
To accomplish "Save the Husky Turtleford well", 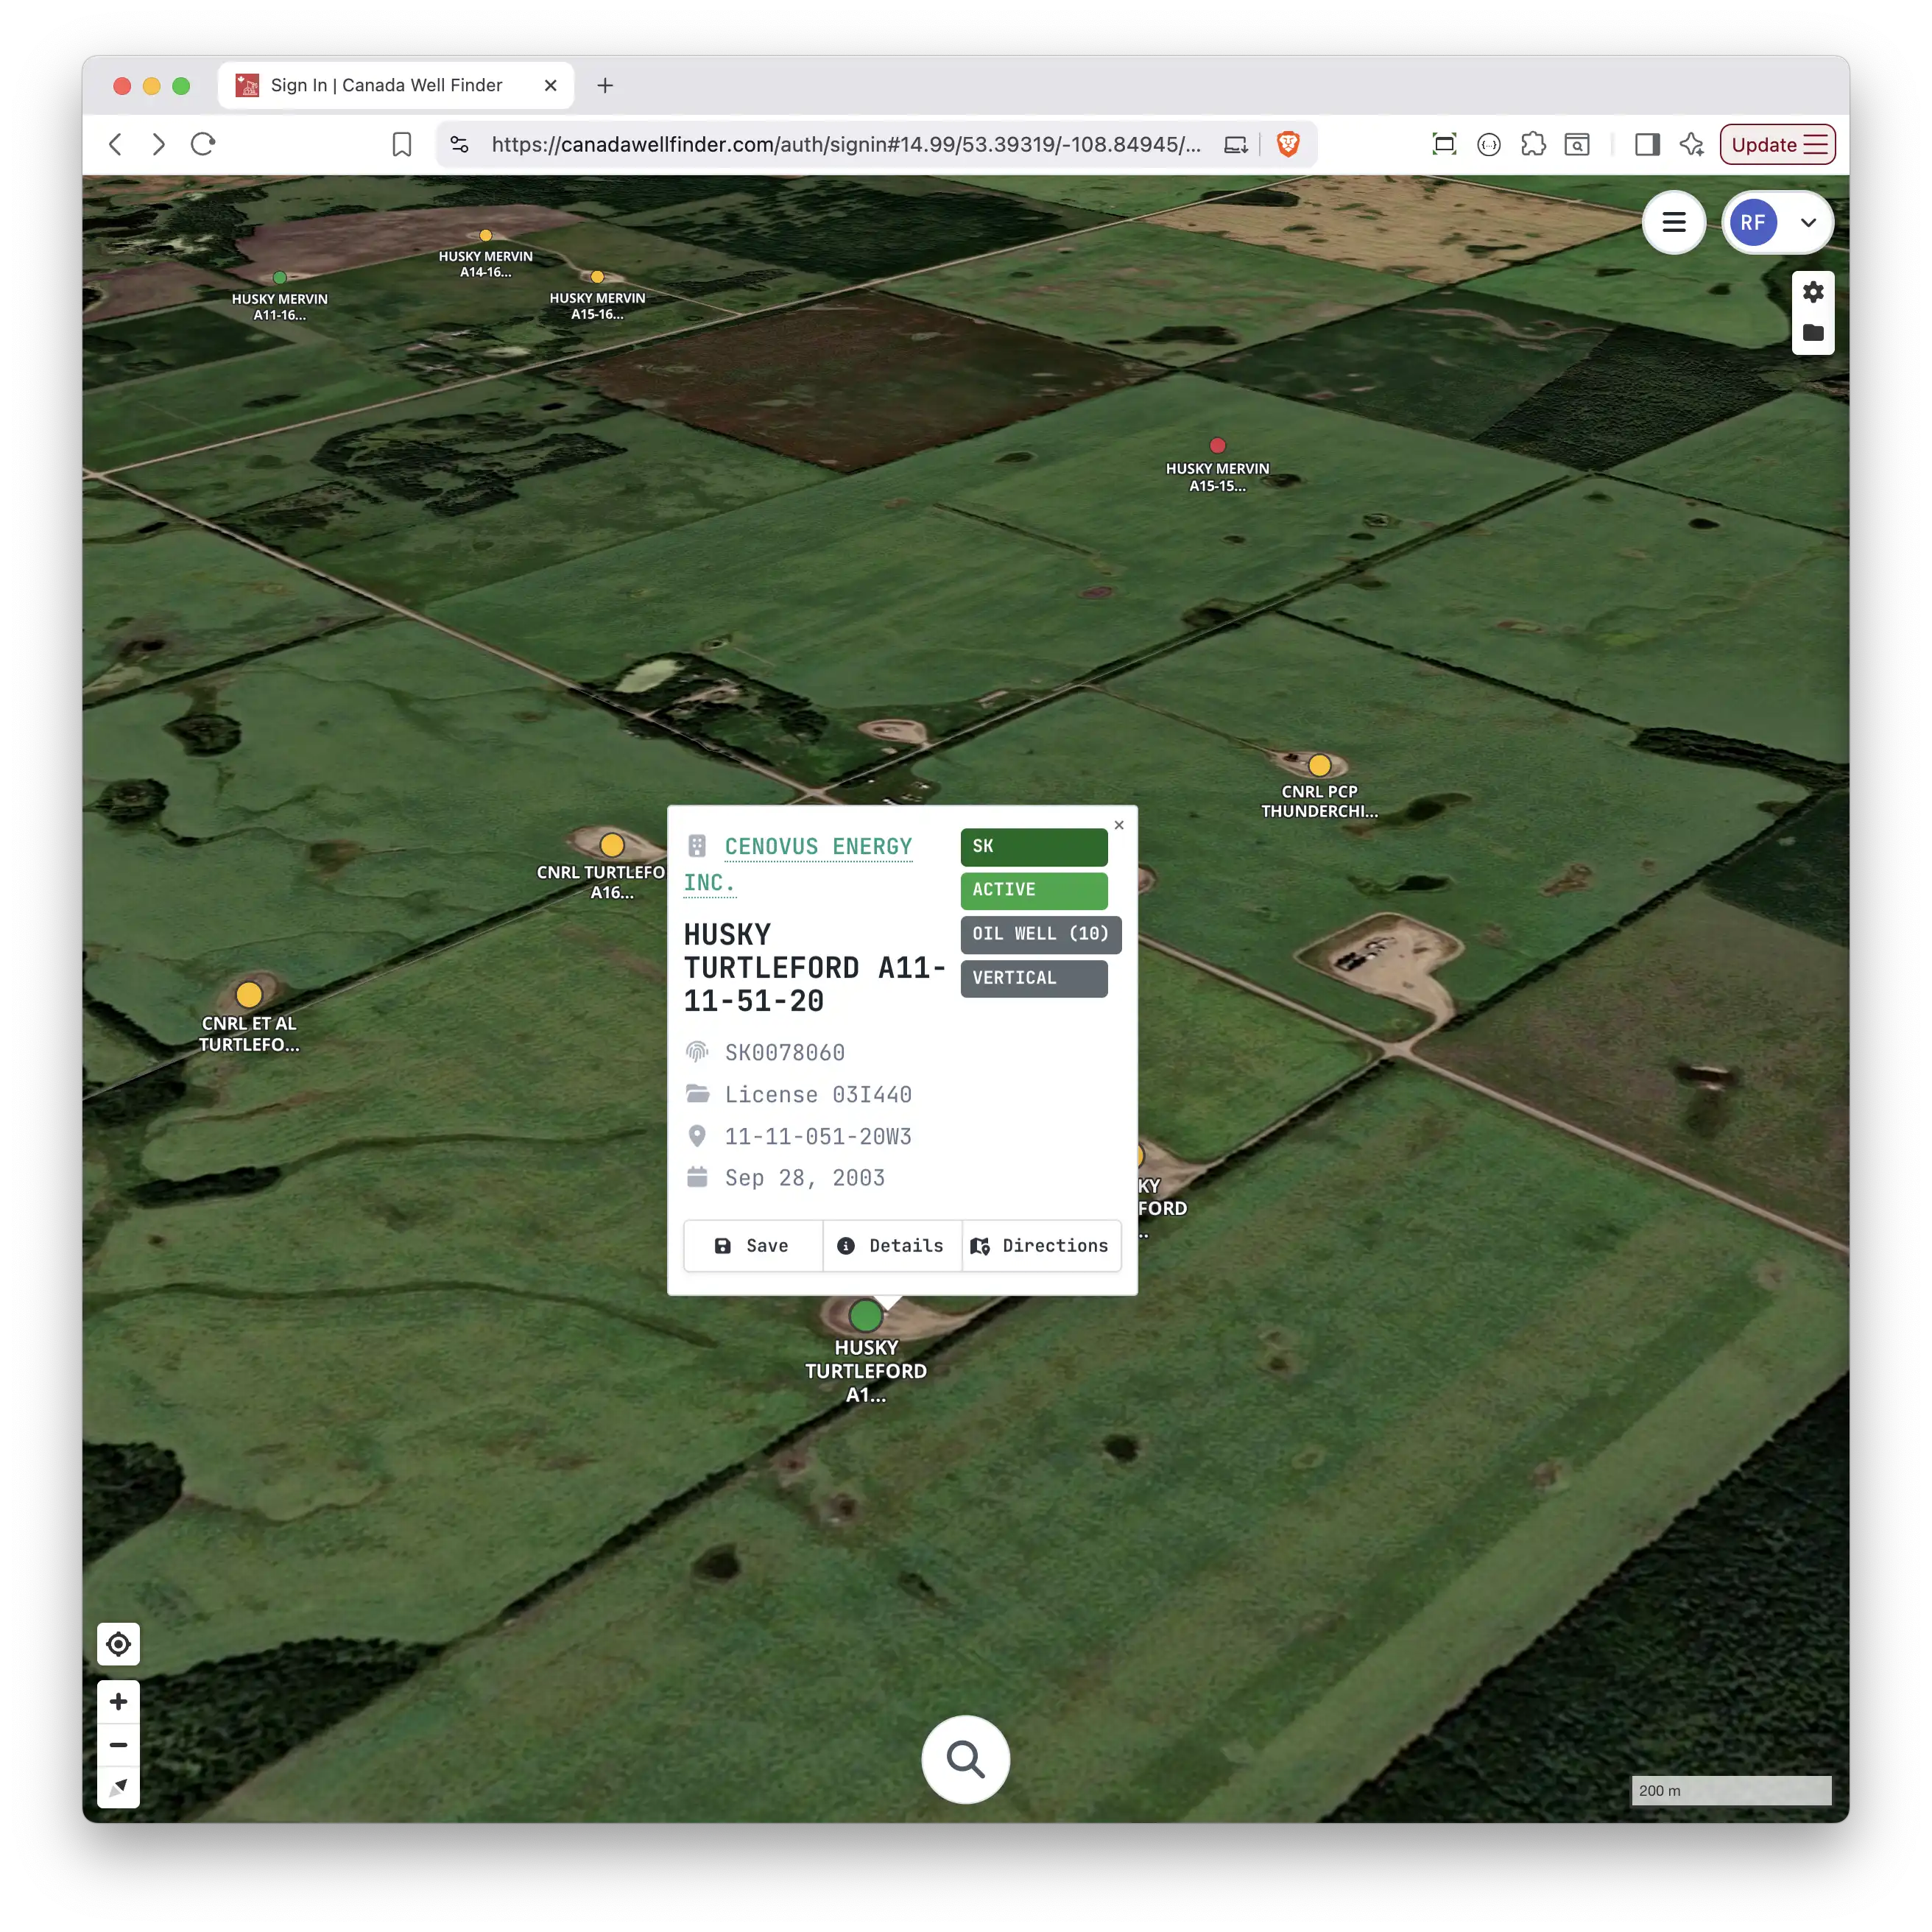I will point(752,1245).
